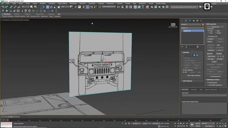This screenshot has height=128, width=228.
Task: Click the teapot icon in second toolbar row
Action: click(x=52, y=11)
